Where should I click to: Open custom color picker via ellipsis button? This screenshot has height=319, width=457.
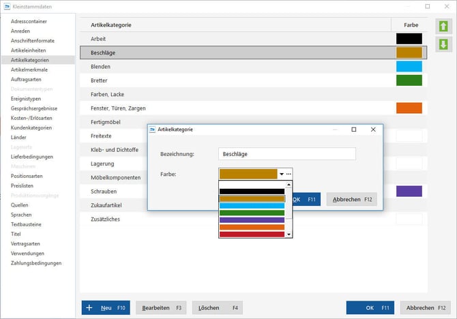[289, 174]
